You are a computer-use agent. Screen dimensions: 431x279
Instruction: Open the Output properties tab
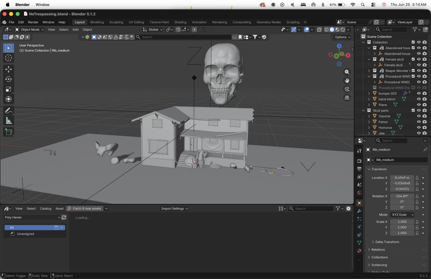(x=359, y=169)
